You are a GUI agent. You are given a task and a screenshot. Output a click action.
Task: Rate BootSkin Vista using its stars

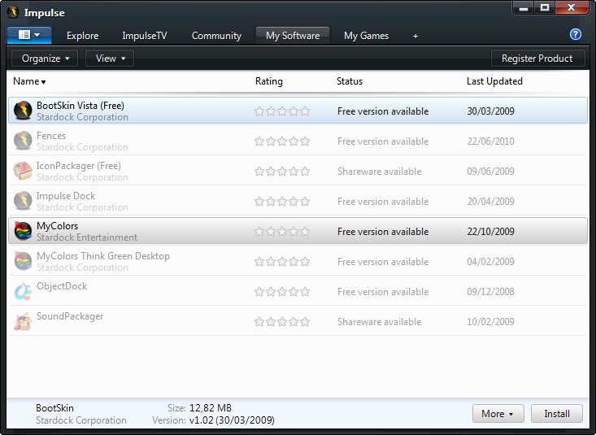(282, 111)
